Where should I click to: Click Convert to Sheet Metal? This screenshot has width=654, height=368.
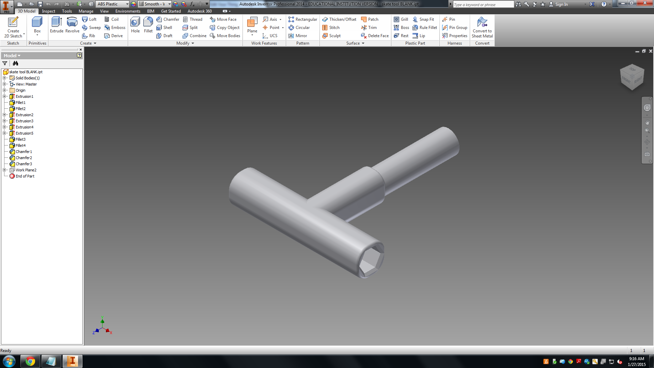[x=482, y=27]
